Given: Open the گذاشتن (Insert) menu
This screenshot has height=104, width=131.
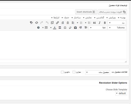Looking at the screenshot, I should (99, 18).
